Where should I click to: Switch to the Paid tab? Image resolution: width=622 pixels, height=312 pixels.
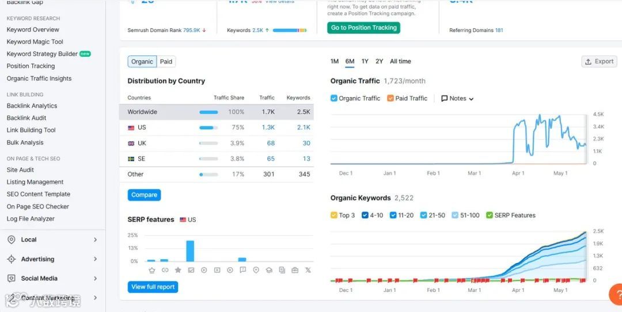[166, 61]
